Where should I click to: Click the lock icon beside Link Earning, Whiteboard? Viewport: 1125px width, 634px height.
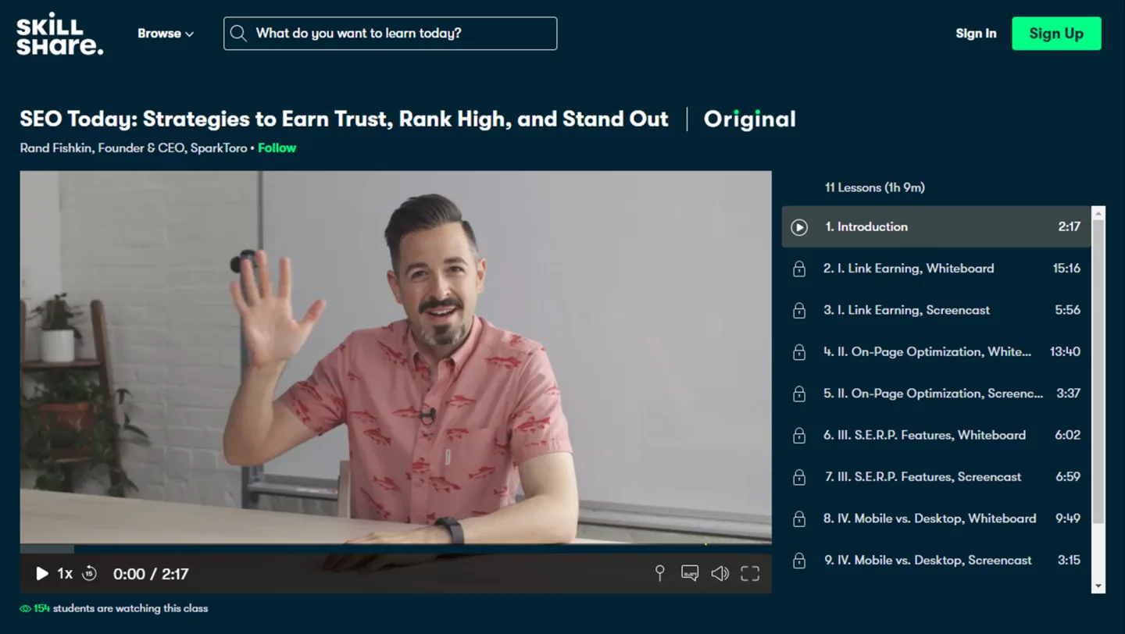click(x=798, y=268)
